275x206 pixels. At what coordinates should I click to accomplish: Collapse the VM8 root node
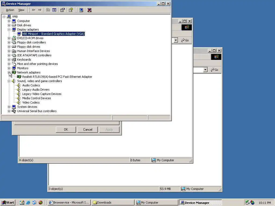pyautogui.click(x=4, y=17)
